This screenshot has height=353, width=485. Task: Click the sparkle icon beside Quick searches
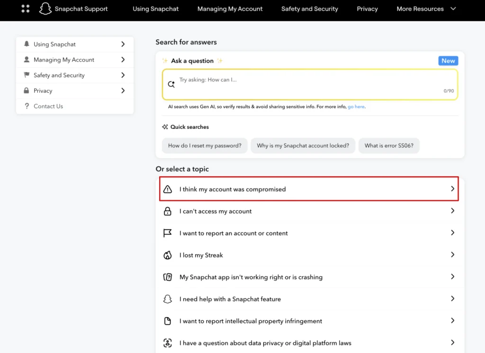[165, 127]
